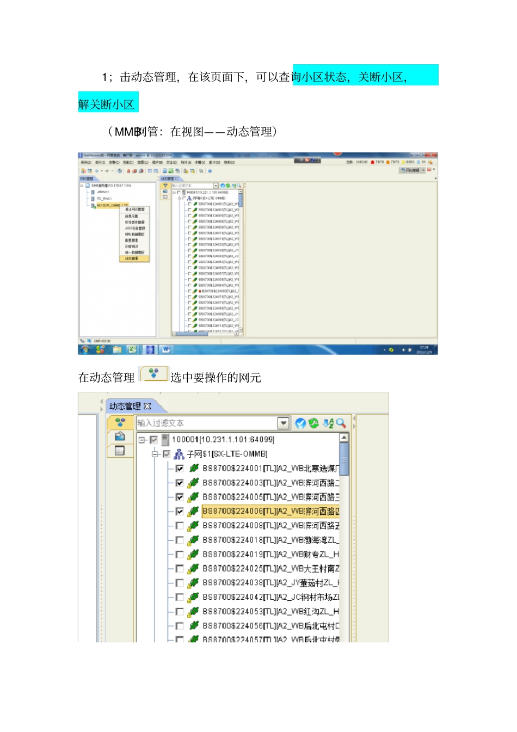Click the green NE icon of BS8700$224006
The height and width of the screenshot is (732, 517).
point(193,510)
